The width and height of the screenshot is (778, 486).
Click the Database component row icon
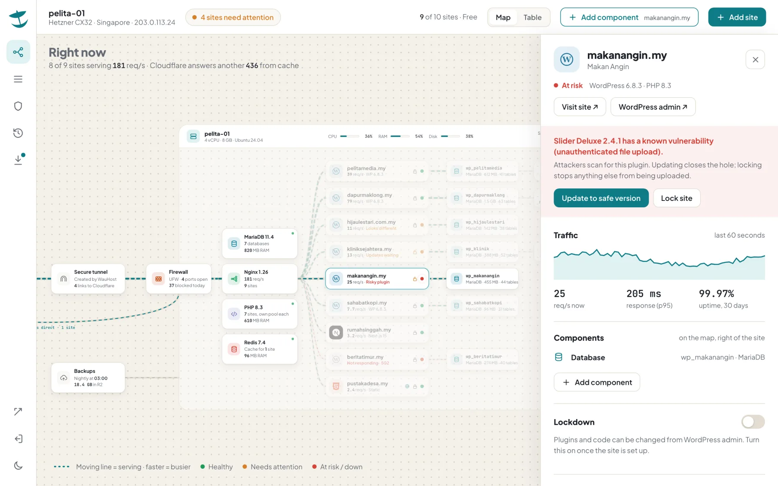click(x=558, y=357)
